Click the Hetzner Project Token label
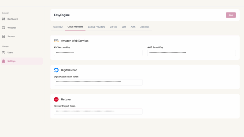Image resolution: width=244 pixels, height=137 pixels. point(65,106)
